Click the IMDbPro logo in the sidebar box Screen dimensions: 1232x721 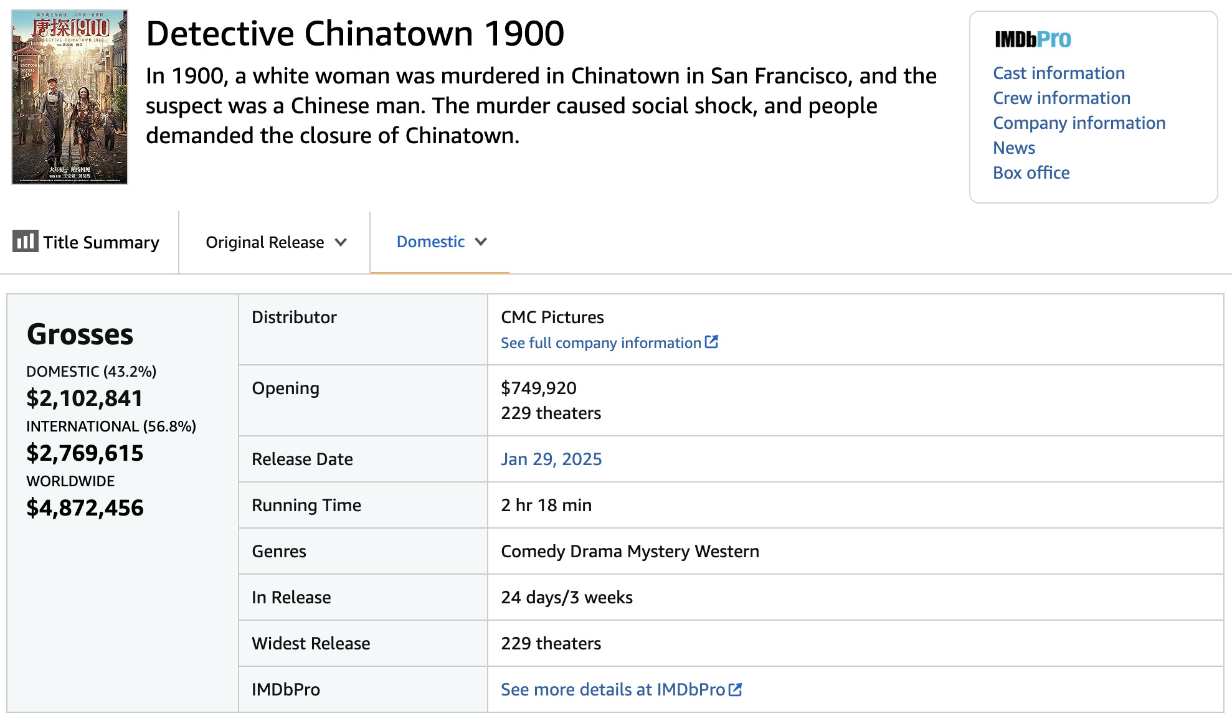[x=1033, y=39]
